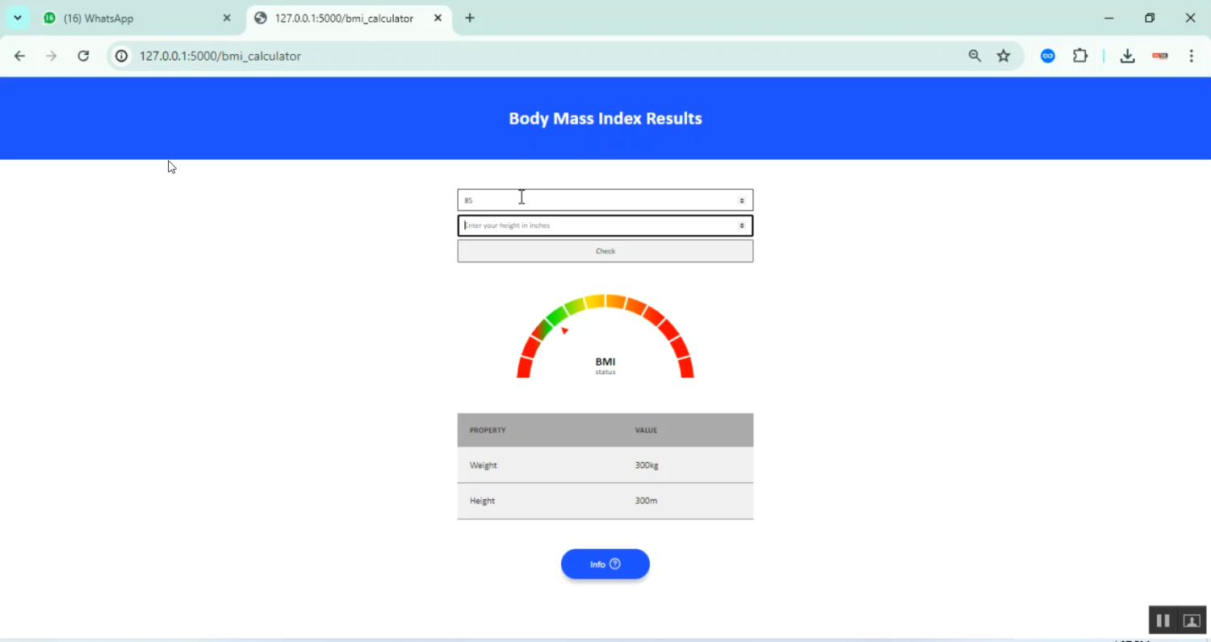
Task: Click the stepper arrows on the height field
Action: pyautogui.click(x=741, y=225)
